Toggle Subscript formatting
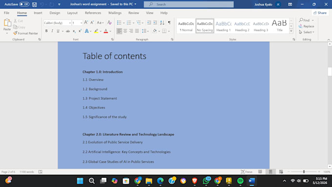Screen dimensions: 332x187 (74, 31)
